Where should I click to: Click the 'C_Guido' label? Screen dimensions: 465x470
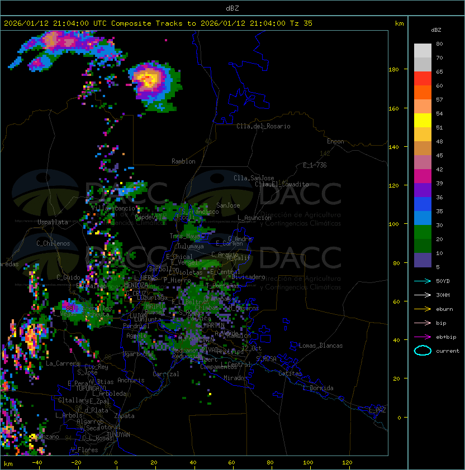(68, 277)
